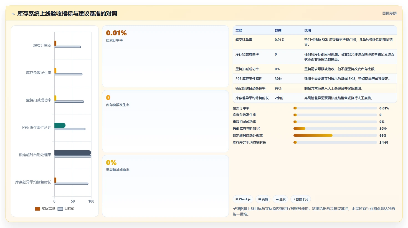
Task: Click the header icon beside the dashboard title
Action: [x=13, y=14]
